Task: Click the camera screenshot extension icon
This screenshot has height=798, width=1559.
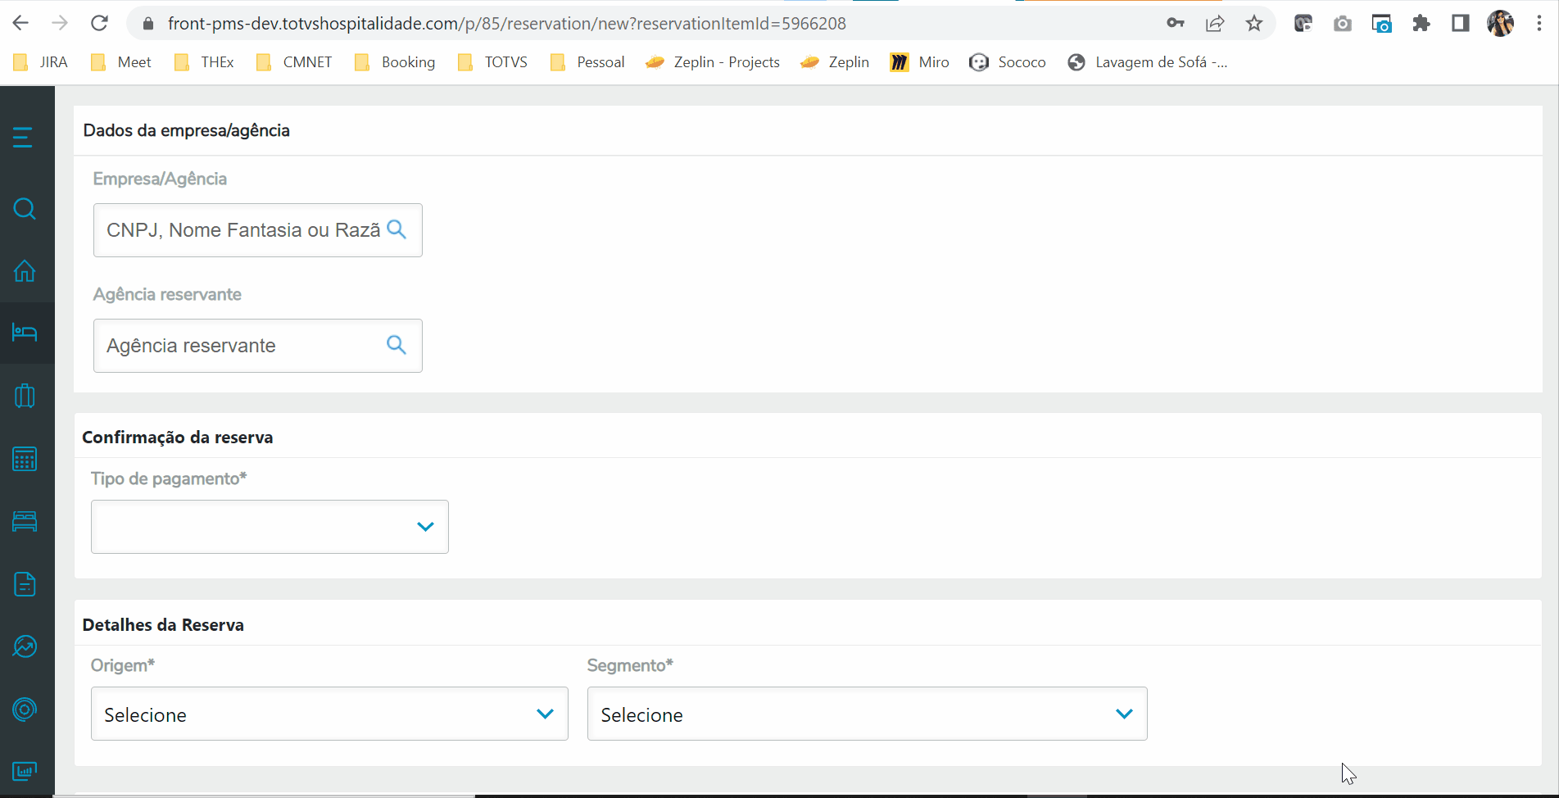Action: 1343,24
